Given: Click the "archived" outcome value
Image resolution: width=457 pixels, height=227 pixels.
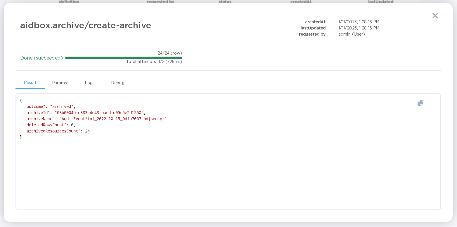Looking at the screenshot, I should [x=62, y=106].
